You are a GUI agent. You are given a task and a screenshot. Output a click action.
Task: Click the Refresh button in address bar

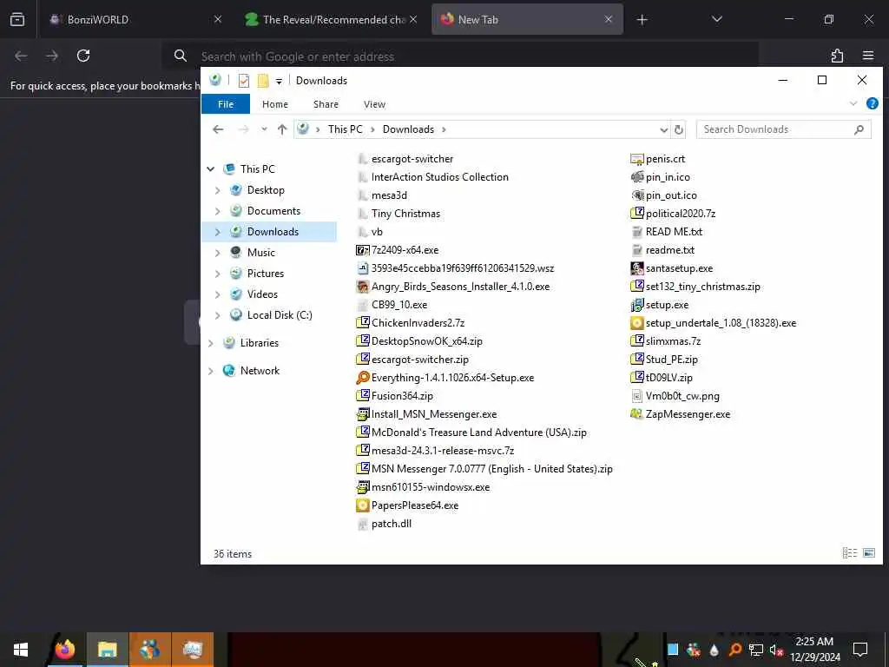pyautogui.click(x=679, y=129)
